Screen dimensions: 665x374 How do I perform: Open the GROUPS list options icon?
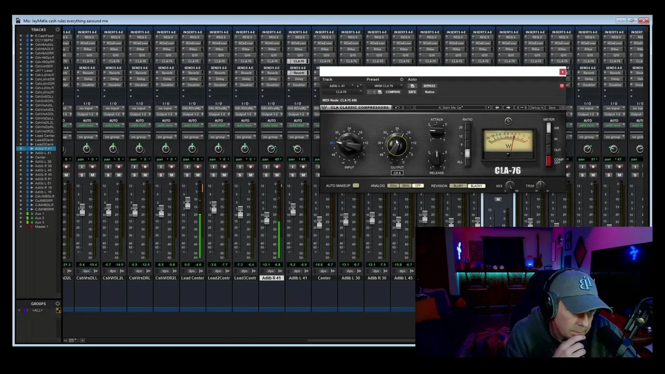point(58,303)
